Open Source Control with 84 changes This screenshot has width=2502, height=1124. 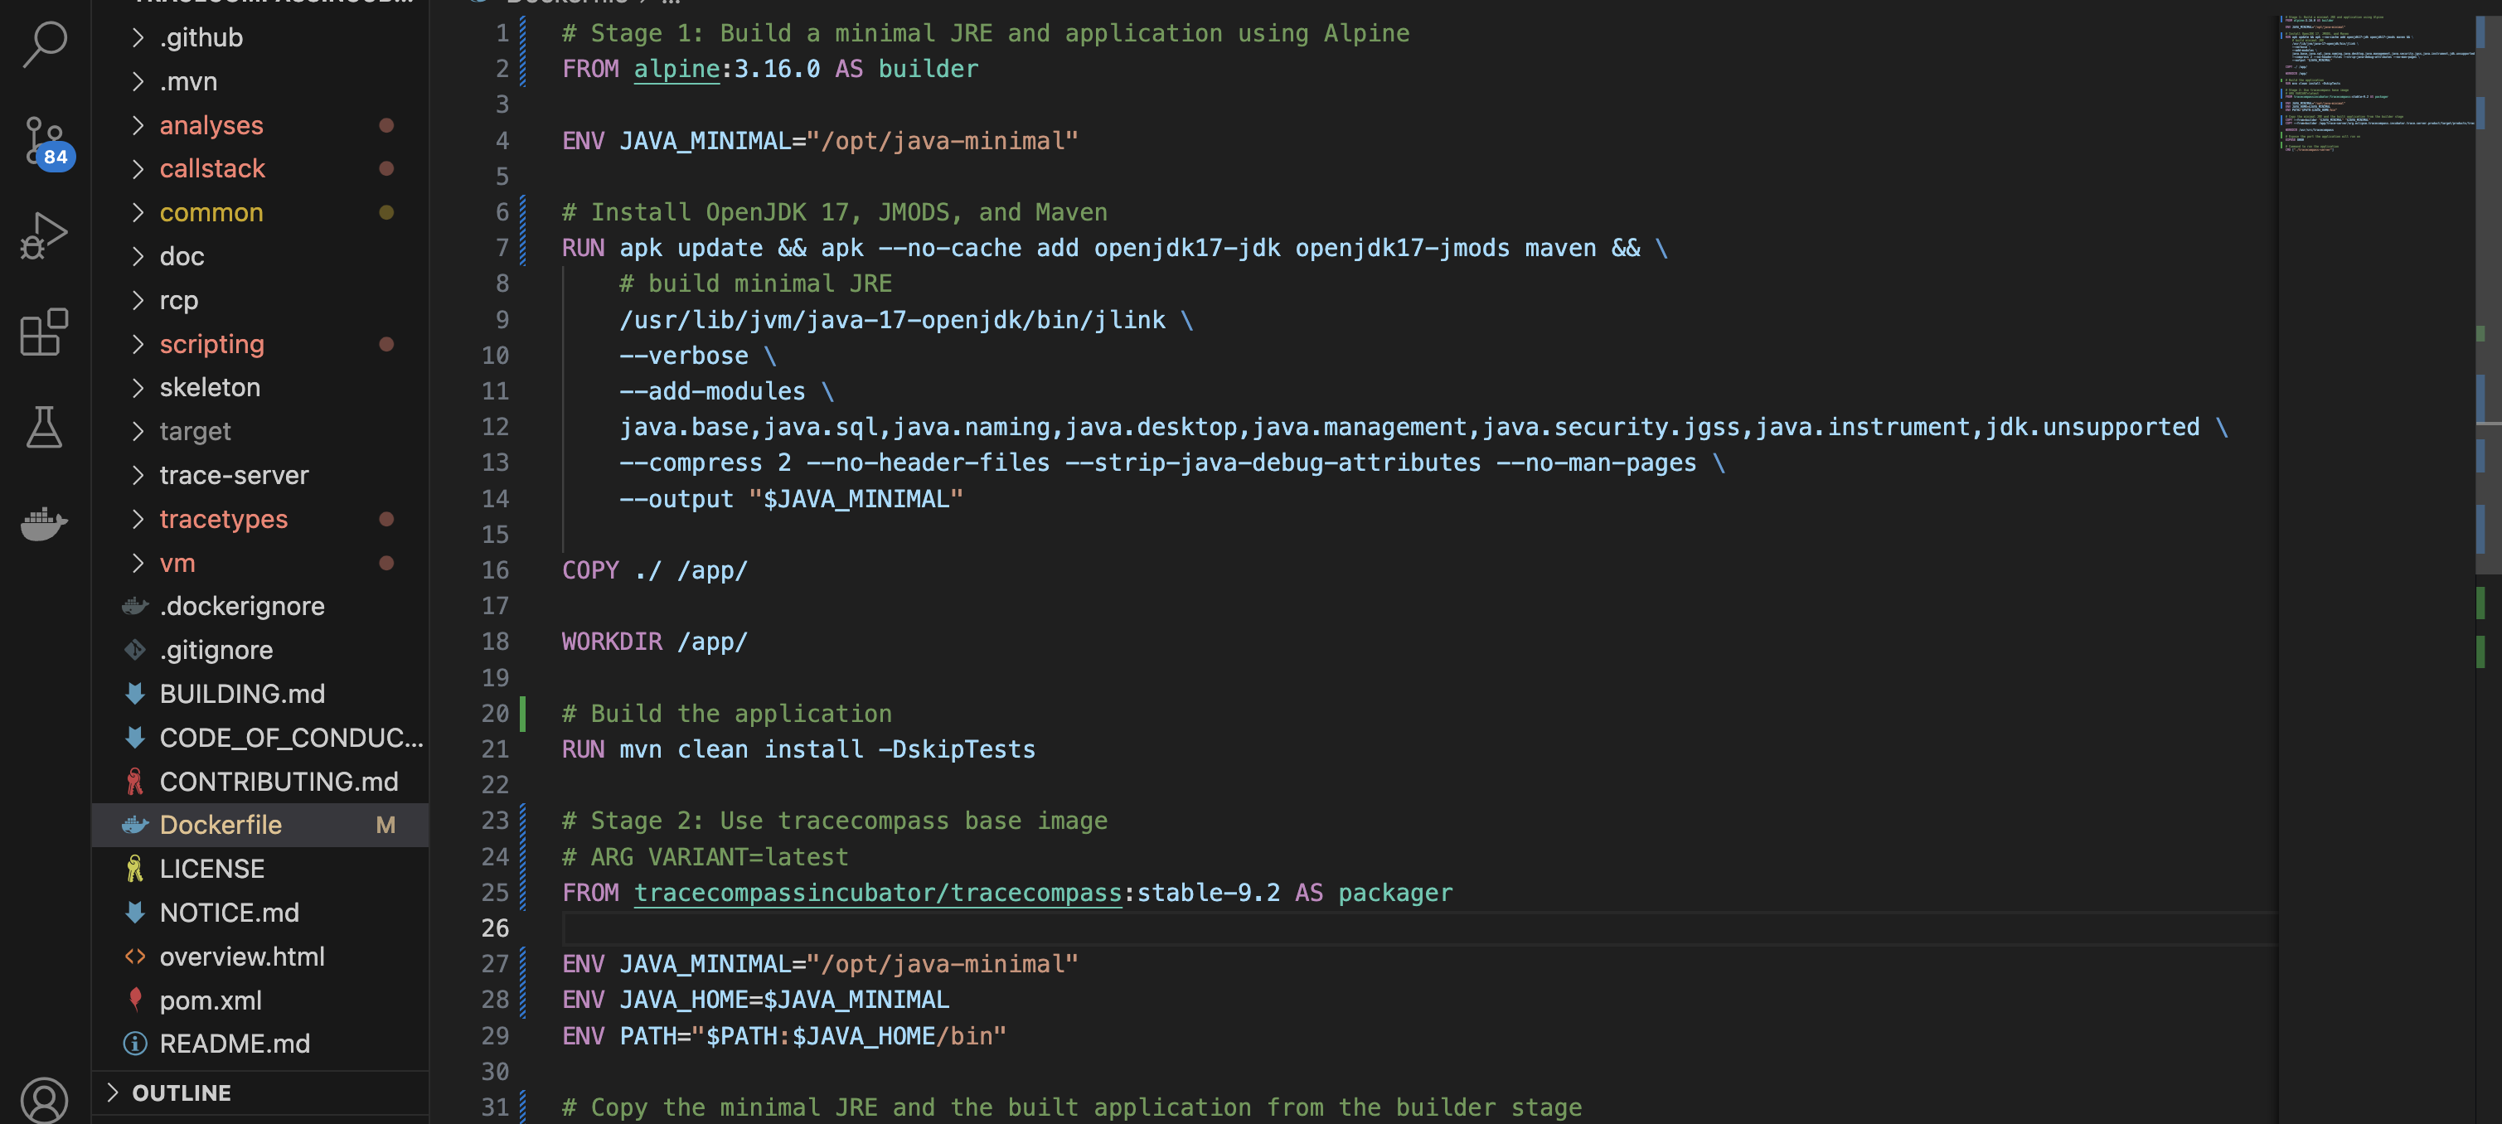[45, 141]
